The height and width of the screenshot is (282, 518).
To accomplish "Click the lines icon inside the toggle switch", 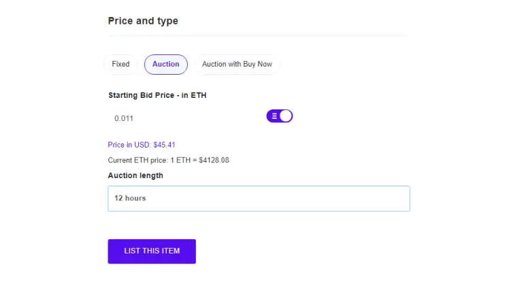I will [274, 116].
